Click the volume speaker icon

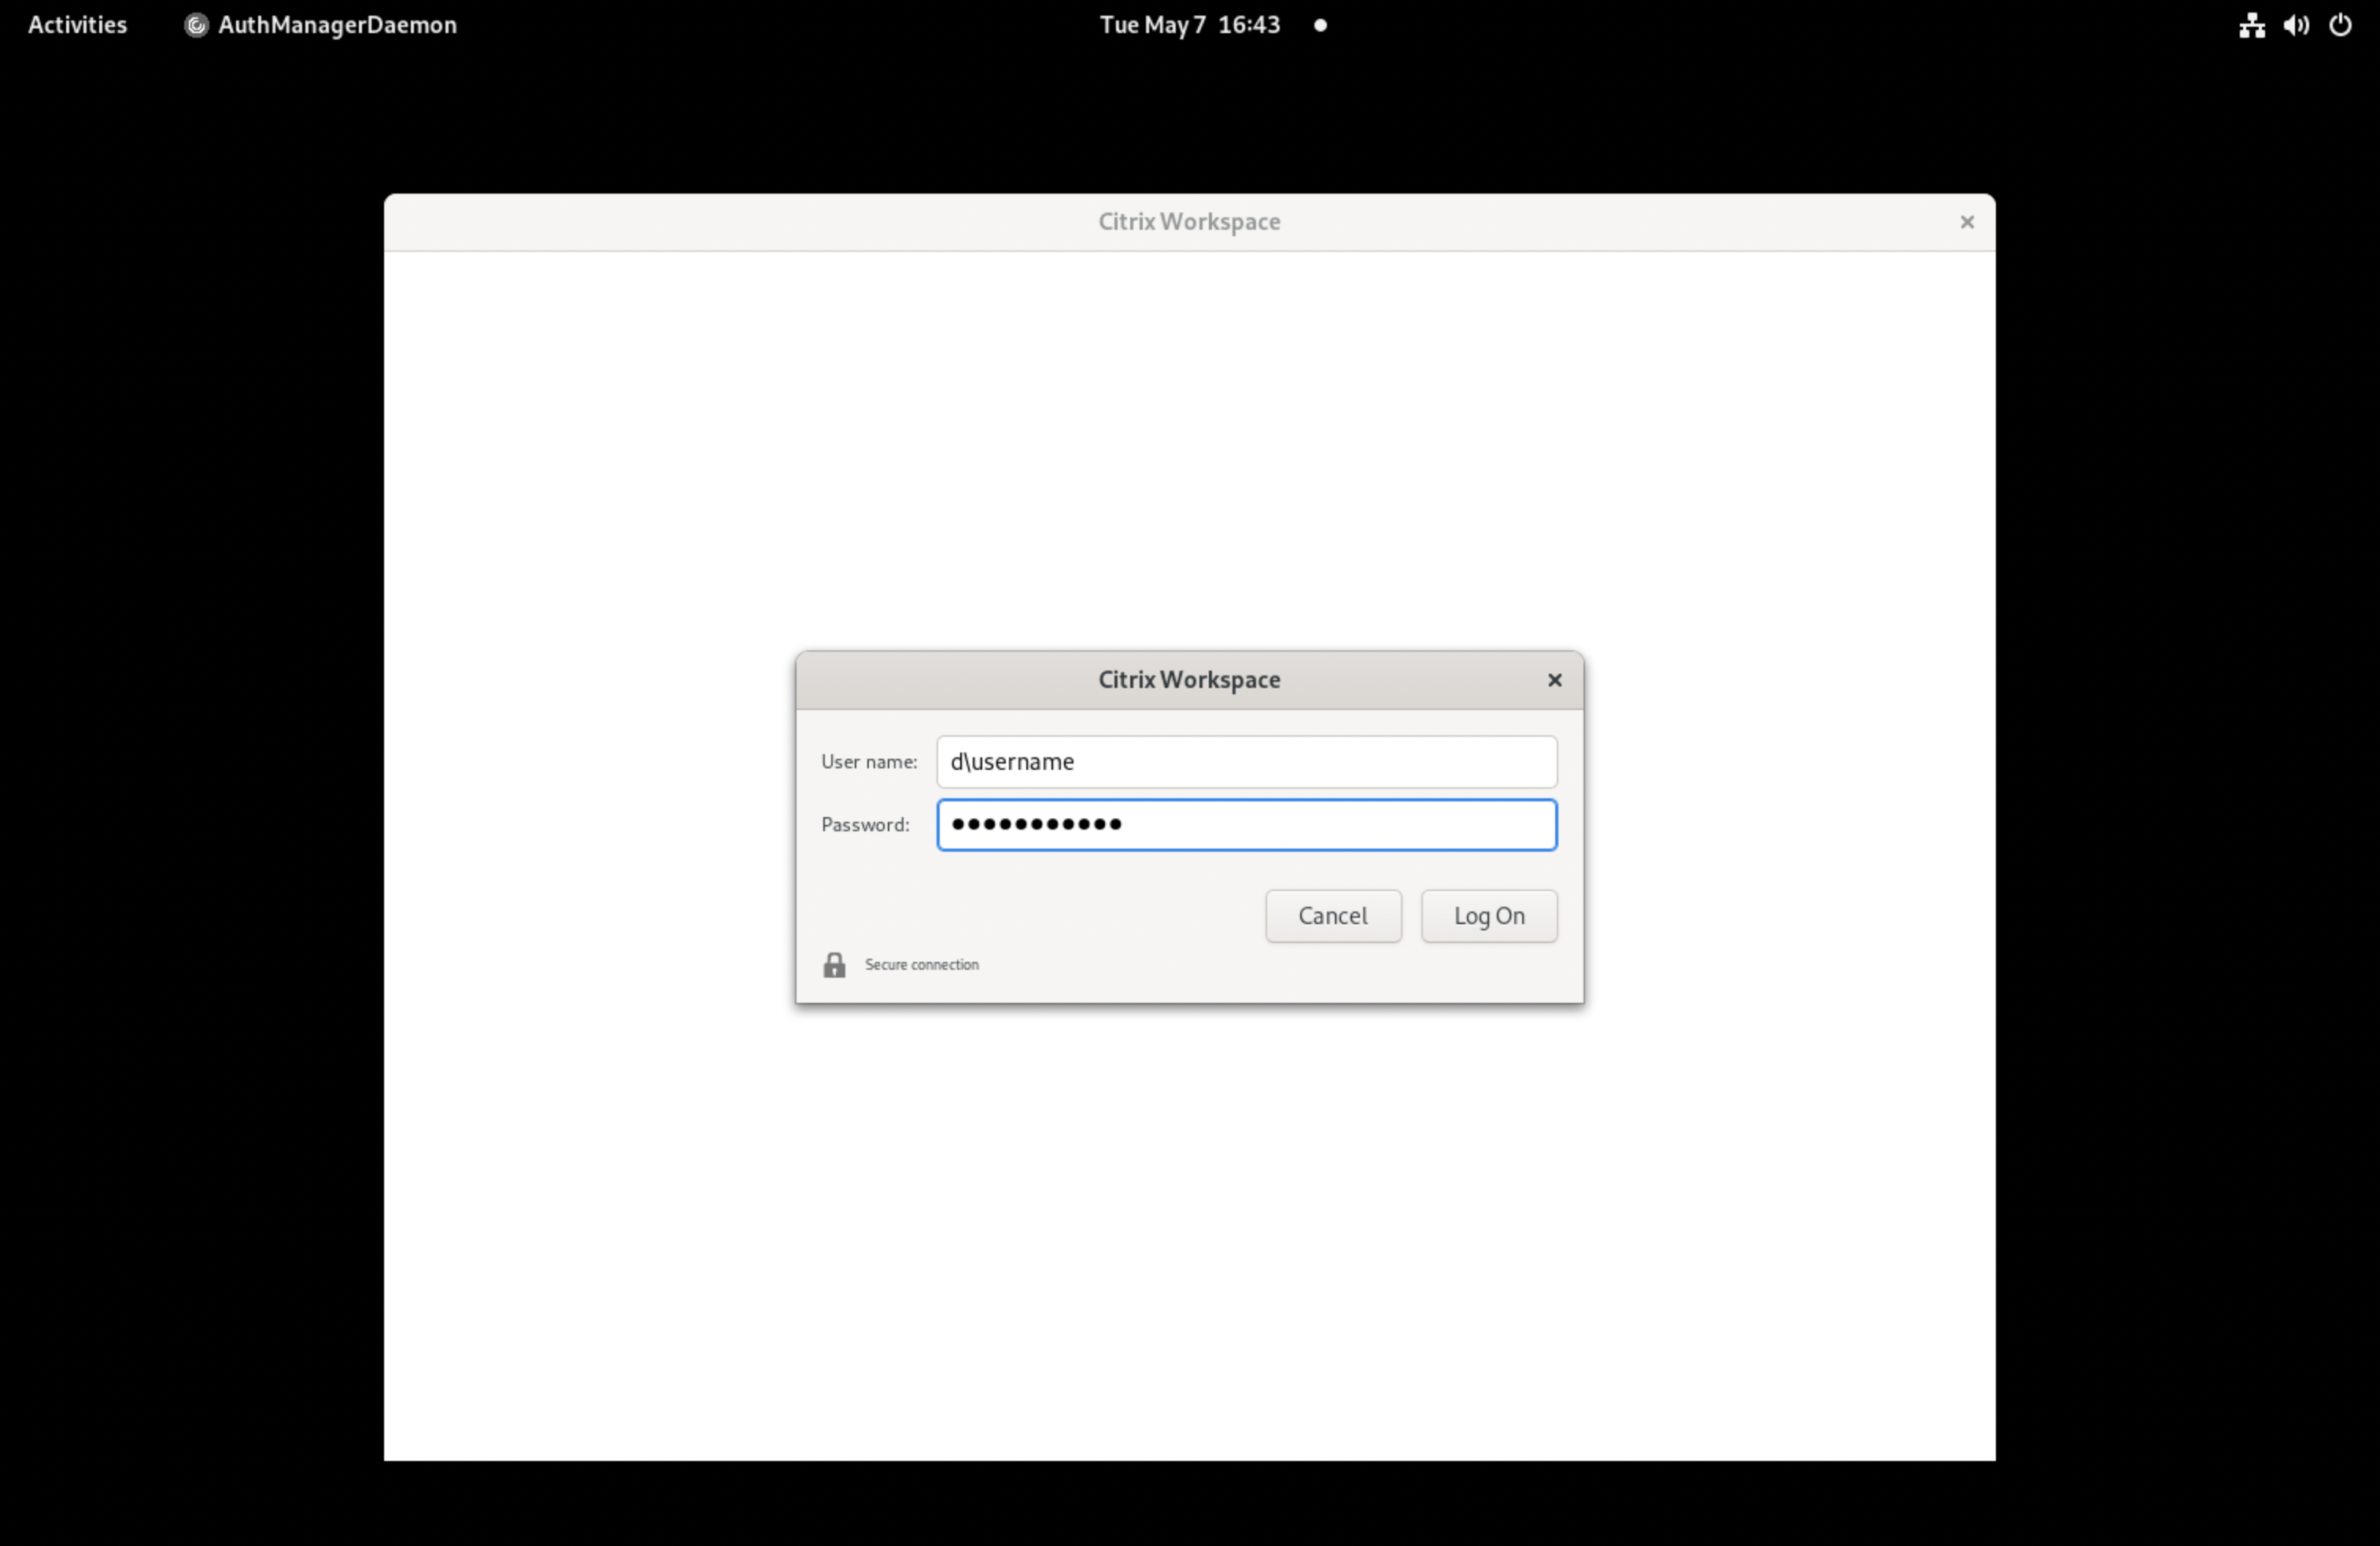2296,25
